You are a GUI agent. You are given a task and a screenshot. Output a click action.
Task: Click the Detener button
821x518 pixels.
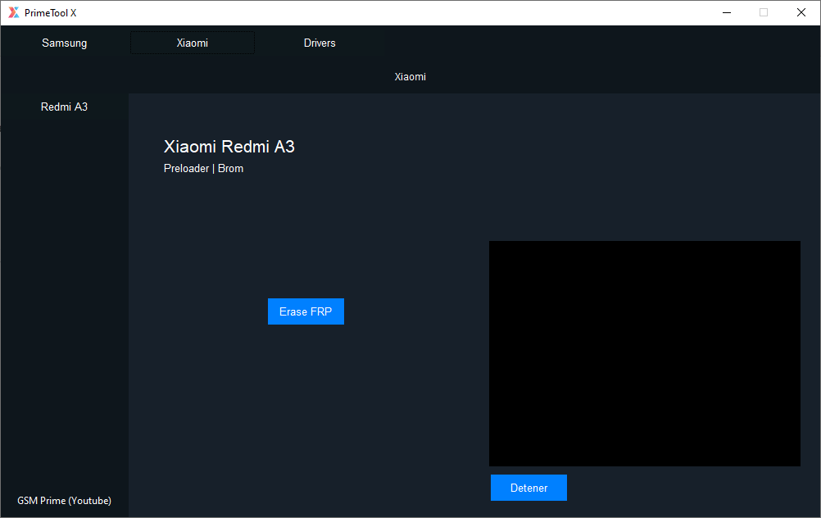(x=528, y=488)
